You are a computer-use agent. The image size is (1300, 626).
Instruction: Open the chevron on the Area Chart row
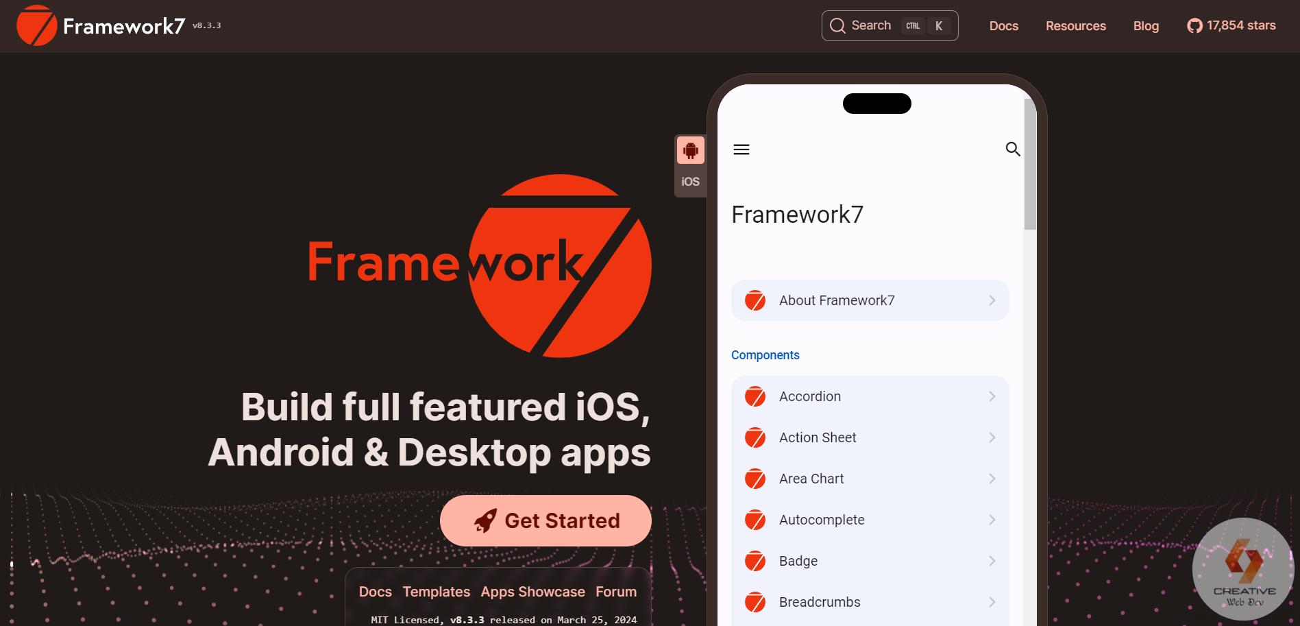pyautogui.click(x=992, y=479)
